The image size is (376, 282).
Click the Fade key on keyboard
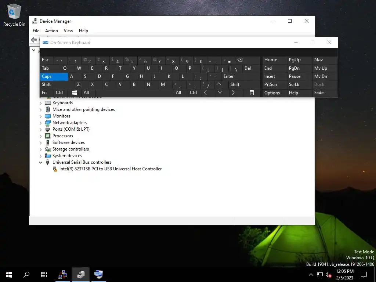coord(325,93)
